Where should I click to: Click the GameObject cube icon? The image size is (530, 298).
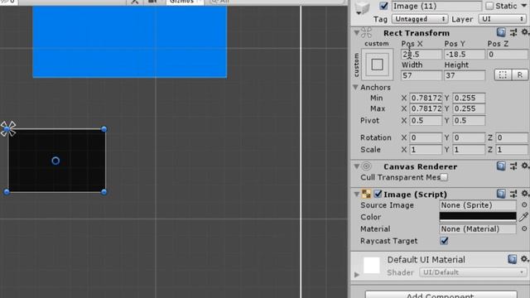coord(362,7)
